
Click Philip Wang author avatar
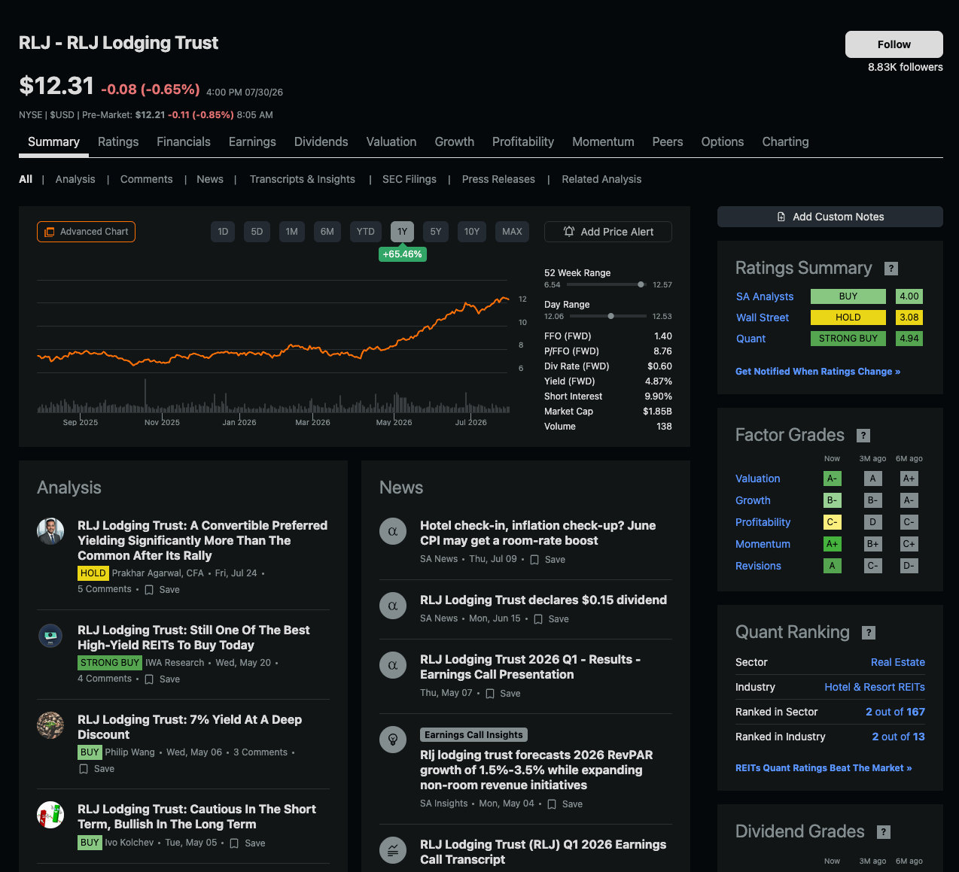point(50,725)
